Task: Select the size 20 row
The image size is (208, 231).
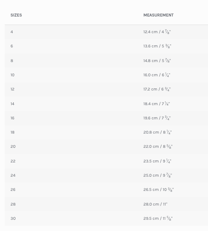Action: (106, 147)
